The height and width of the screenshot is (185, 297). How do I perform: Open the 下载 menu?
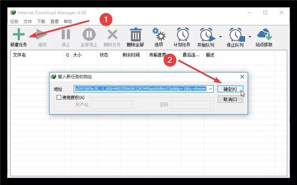[41, 21]
